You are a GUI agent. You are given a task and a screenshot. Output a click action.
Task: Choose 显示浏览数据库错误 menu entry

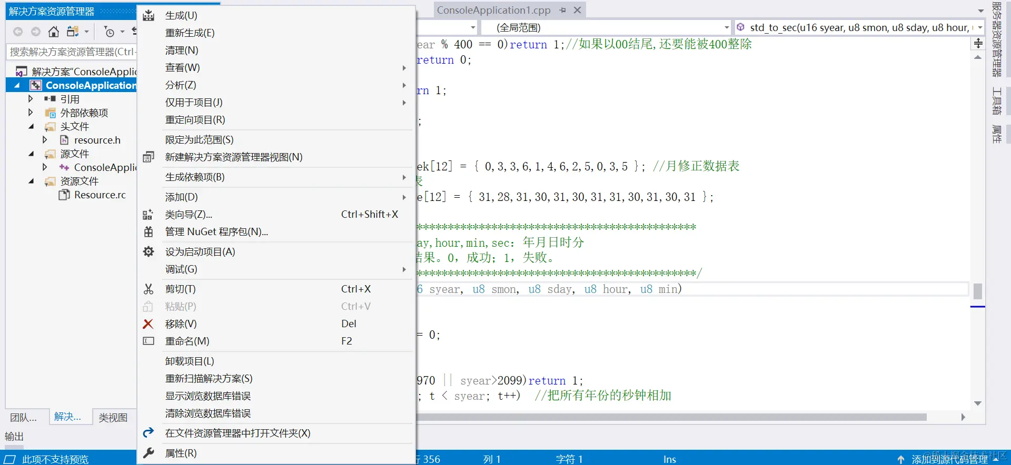click(277, 396)
